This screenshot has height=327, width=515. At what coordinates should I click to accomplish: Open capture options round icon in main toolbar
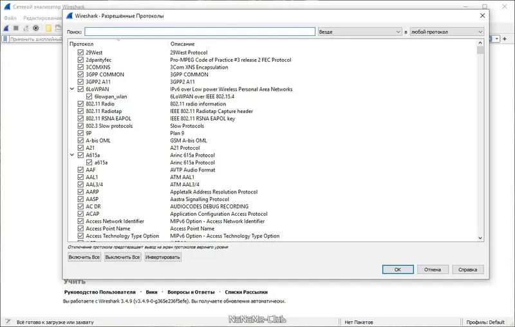(x=36, y=28)
